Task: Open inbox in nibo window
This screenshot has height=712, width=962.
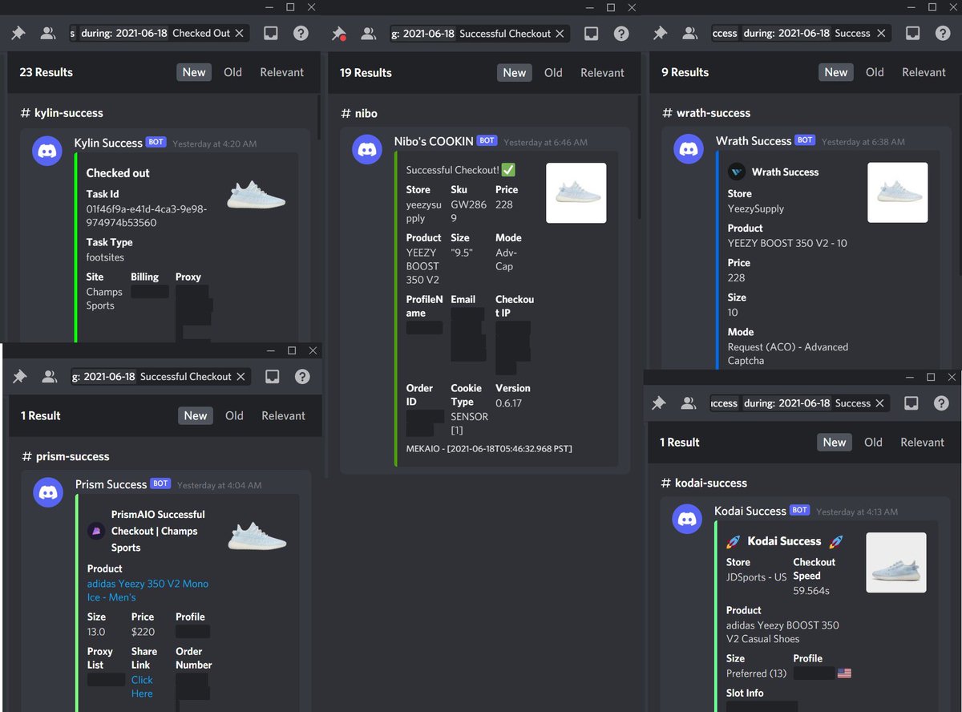Action: pos(591,34)
